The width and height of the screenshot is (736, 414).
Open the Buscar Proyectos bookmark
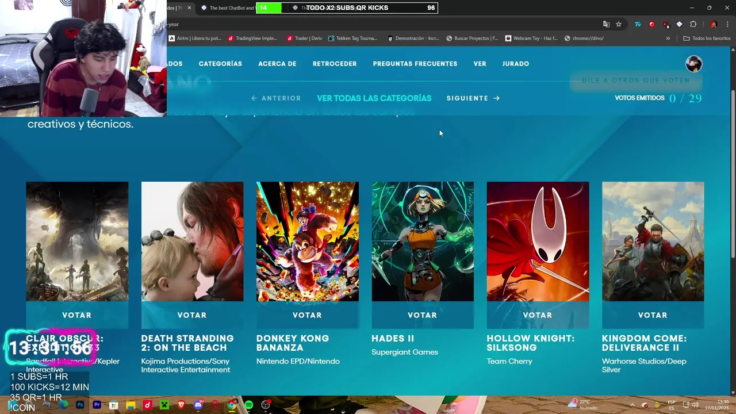[472, 39]
